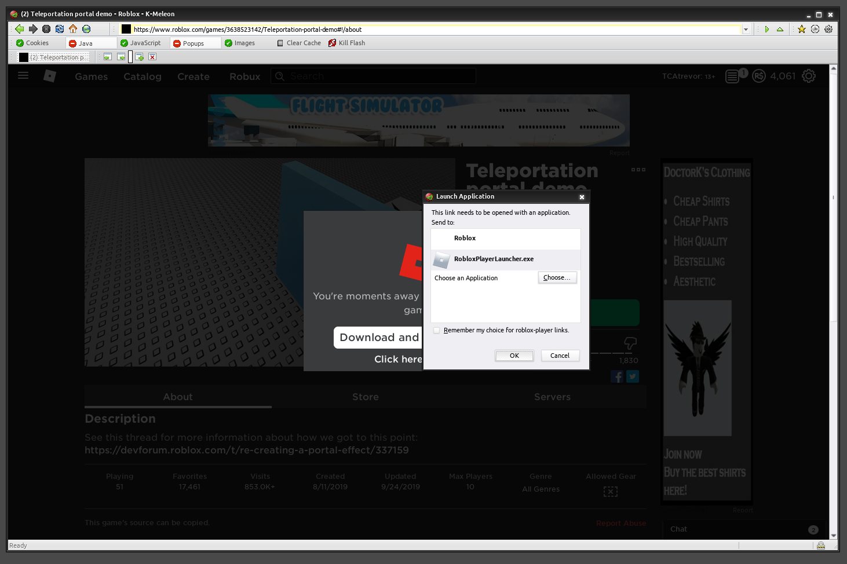Open the devforum.roblox.com link
847x564 pixels.
click(247, 450)
